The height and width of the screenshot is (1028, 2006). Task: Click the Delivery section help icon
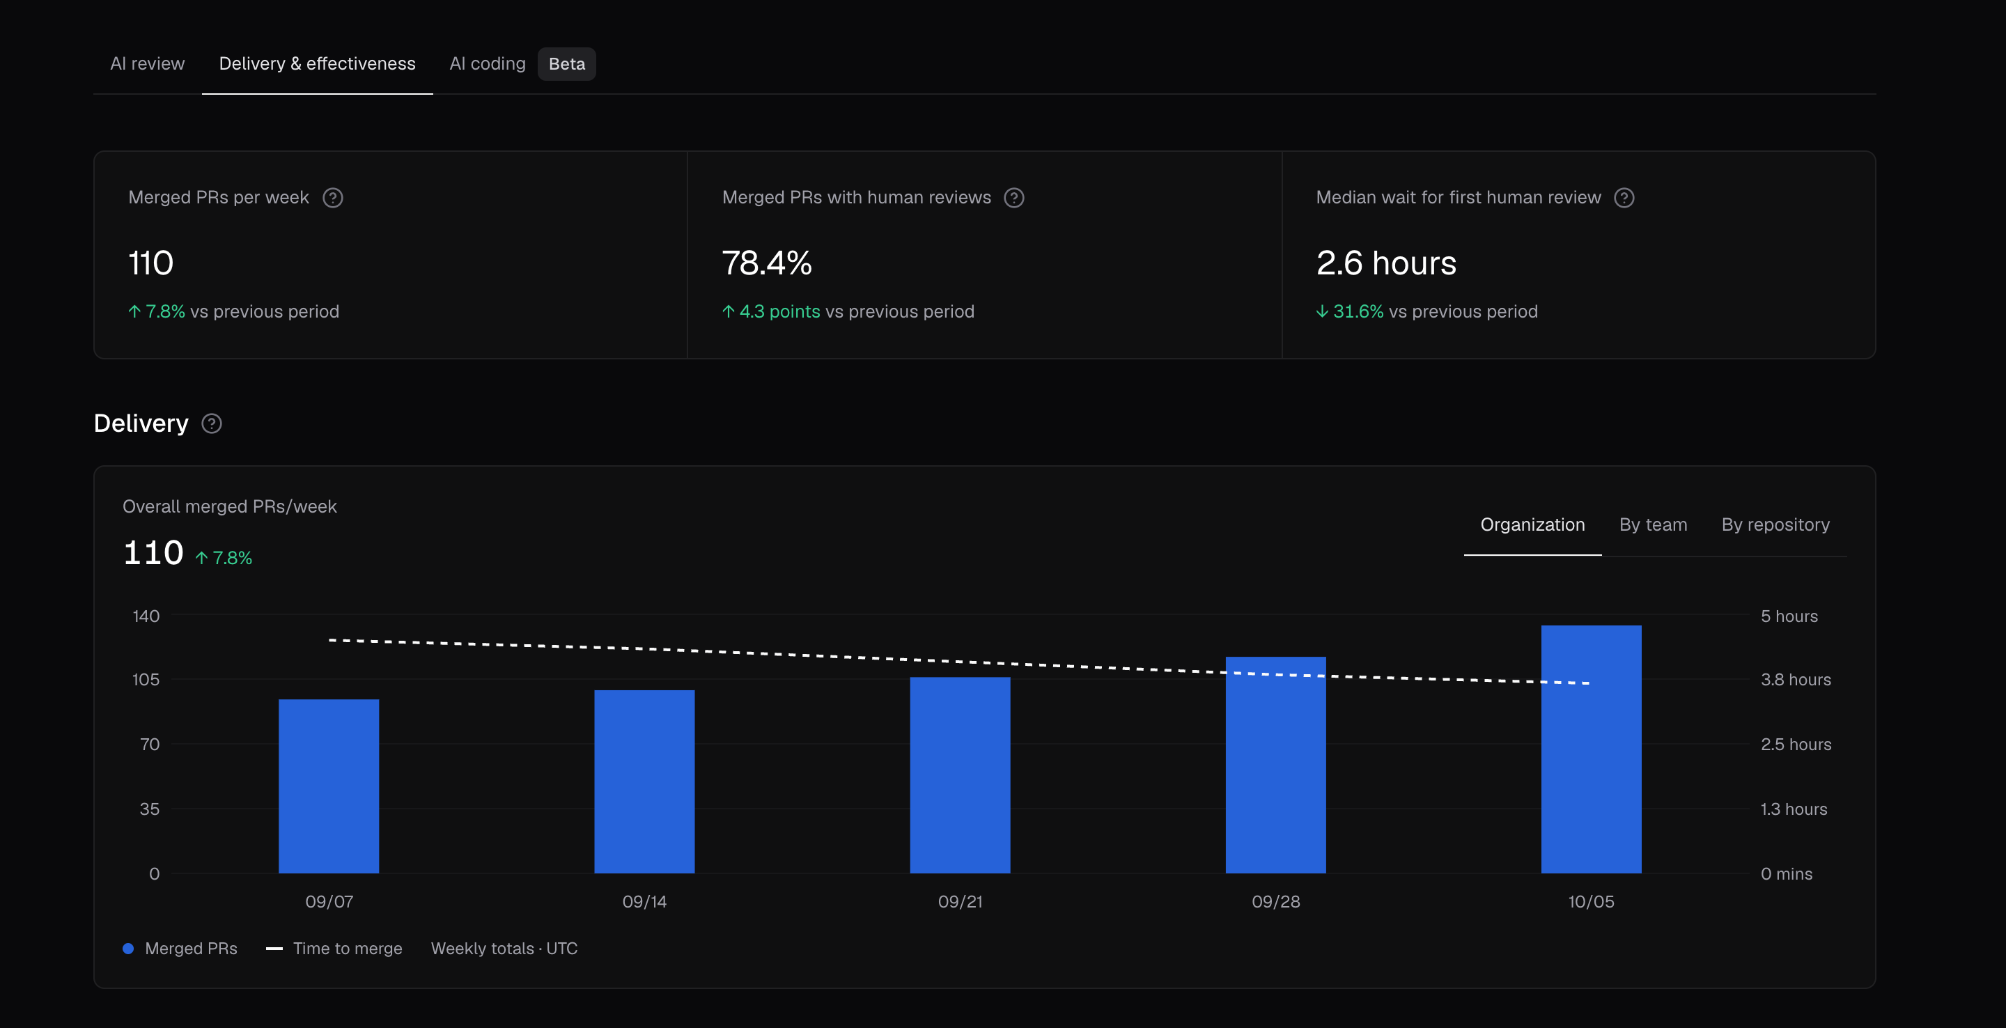212,423
